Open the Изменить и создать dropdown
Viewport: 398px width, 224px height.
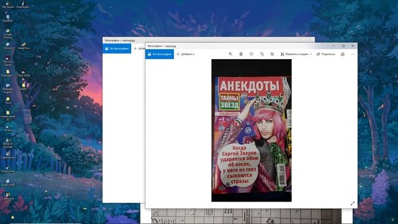[296, 54]
